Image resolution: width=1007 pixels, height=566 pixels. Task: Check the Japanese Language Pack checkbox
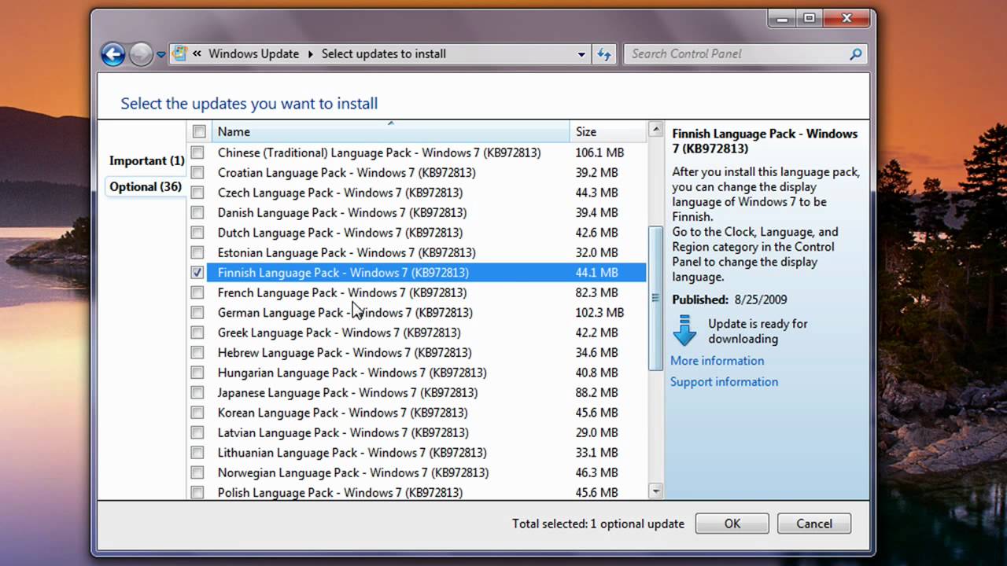click(197, 392)
